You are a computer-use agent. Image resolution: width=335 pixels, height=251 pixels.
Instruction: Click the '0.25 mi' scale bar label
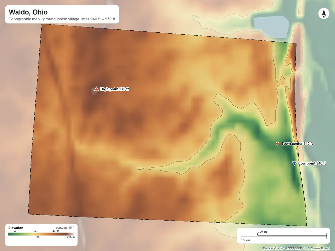tap(262, 232)
